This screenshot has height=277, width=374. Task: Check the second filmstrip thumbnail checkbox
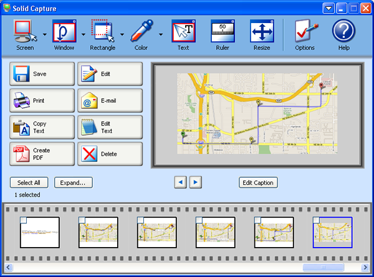point(82,220)
